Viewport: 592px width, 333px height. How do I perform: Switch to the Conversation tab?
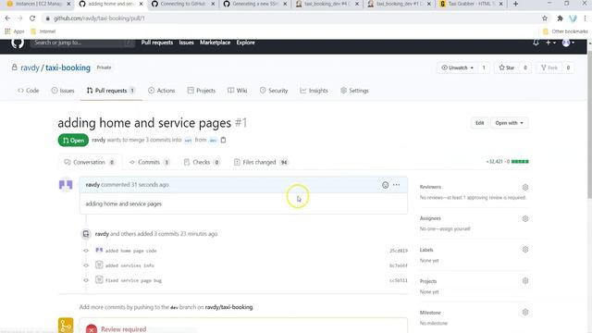point(90,163)
